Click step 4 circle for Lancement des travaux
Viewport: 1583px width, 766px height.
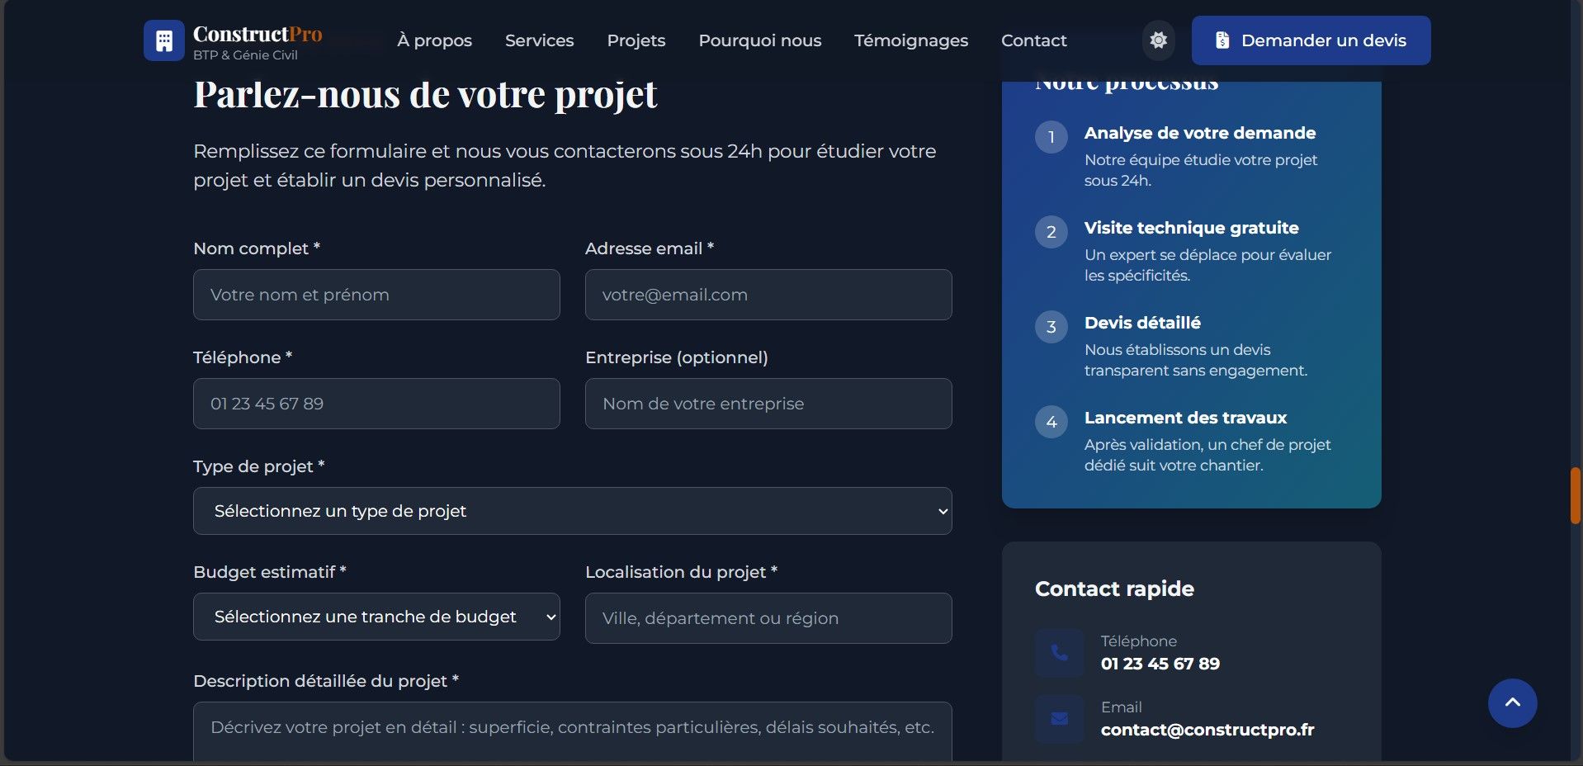pos(1051,422)
